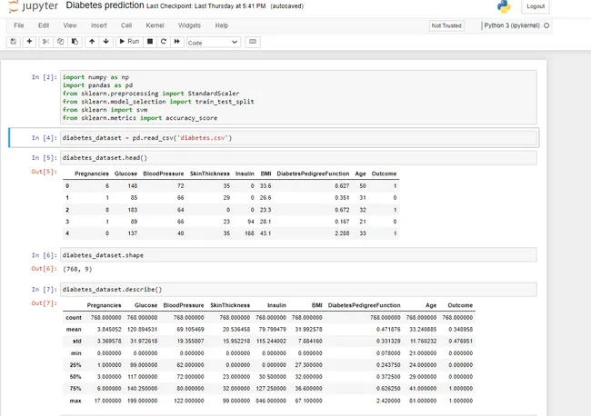The width and height of the screenshot is (591, 416).
Task: Cut selected cells with the scissors icon
Action: coord(45,42)
